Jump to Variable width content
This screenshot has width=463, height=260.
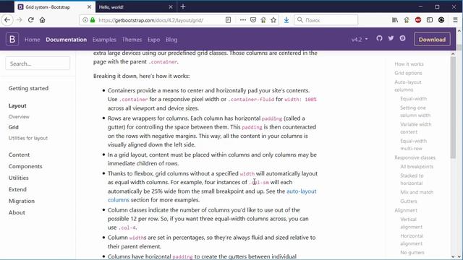[x=416, y=128]
